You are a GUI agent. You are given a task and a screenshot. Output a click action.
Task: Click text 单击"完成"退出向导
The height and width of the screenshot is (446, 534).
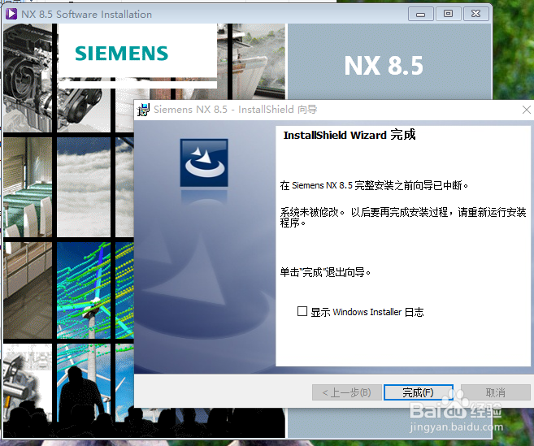pos(325,272)
